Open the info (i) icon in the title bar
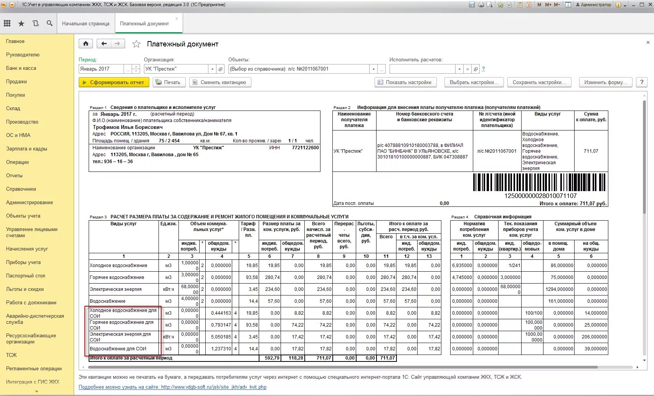 click(618, 5)
